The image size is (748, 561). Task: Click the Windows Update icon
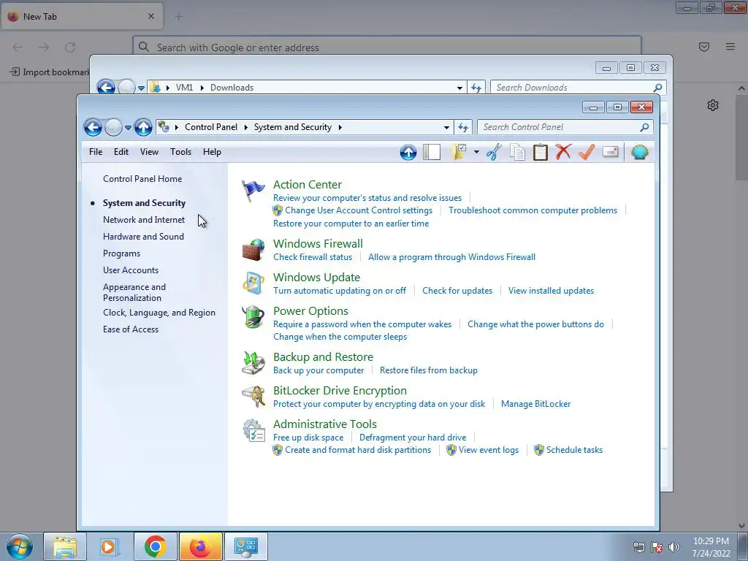click(253, 283)
